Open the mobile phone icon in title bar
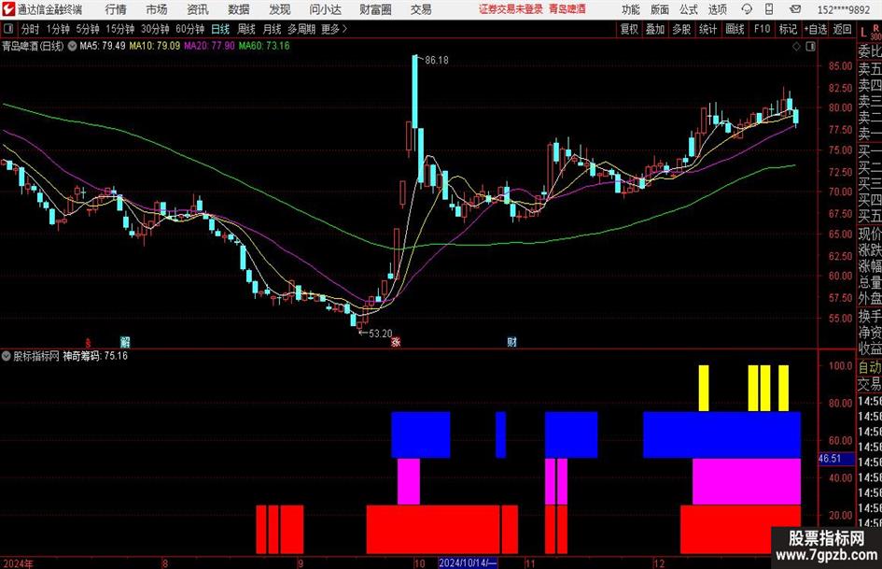 [x=769, y=9]
